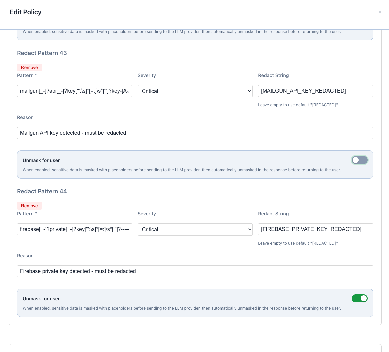389x352 pixels.
Task: Click the firebase pattern regex field
Action: (75, 229)
